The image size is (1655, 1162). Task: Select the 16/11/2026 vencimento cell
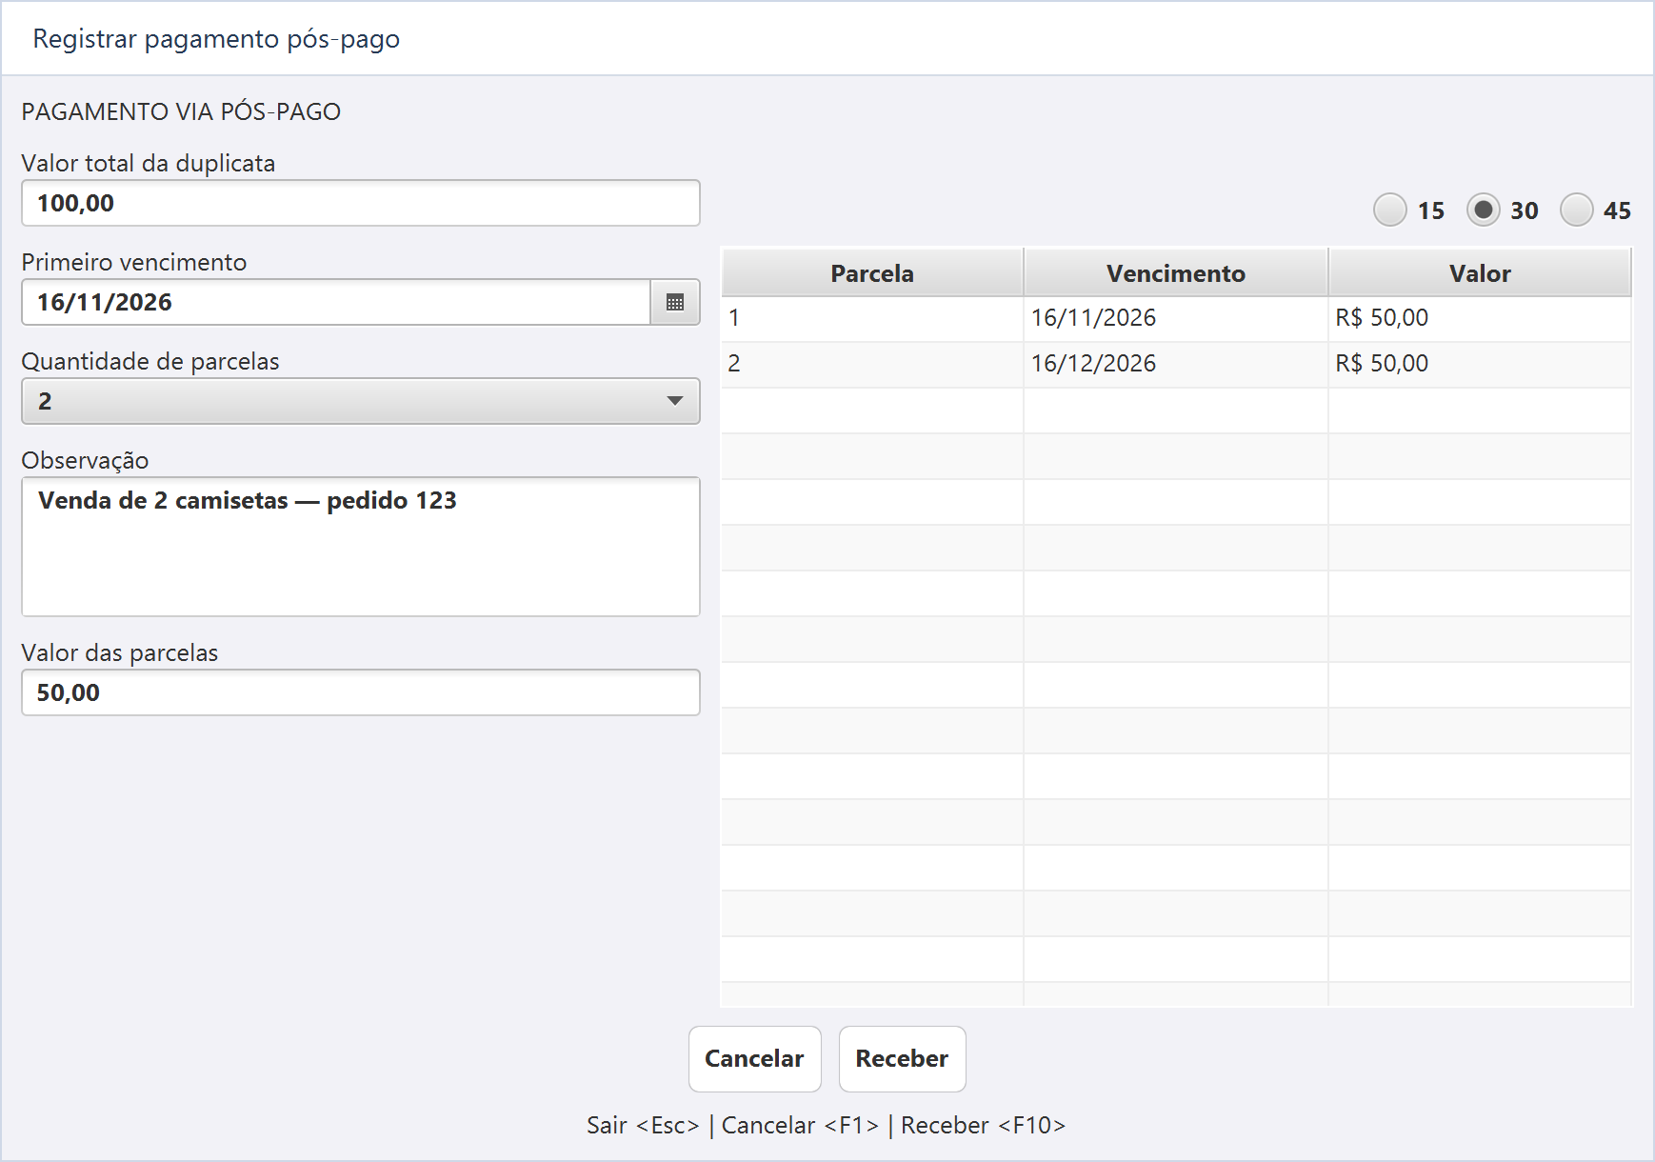pos(1176,318)
